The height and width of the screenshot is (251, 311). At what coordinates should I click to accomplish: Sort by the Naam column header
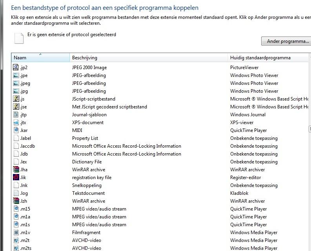click(x=40, y=58)
